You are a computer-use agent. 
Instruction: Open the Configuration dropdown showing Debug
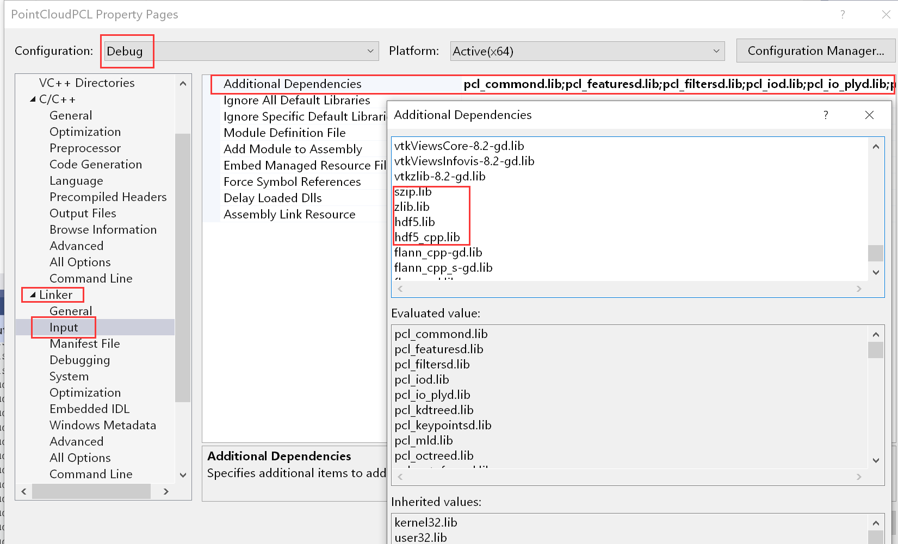click(x=241, y=51)
